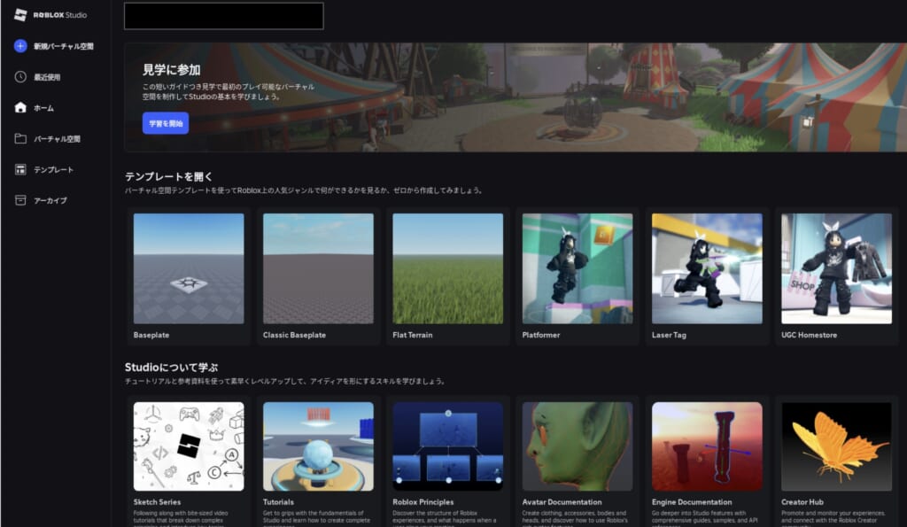
Task: Click the template layout icon in sidebar
Action: click(20, 169)
